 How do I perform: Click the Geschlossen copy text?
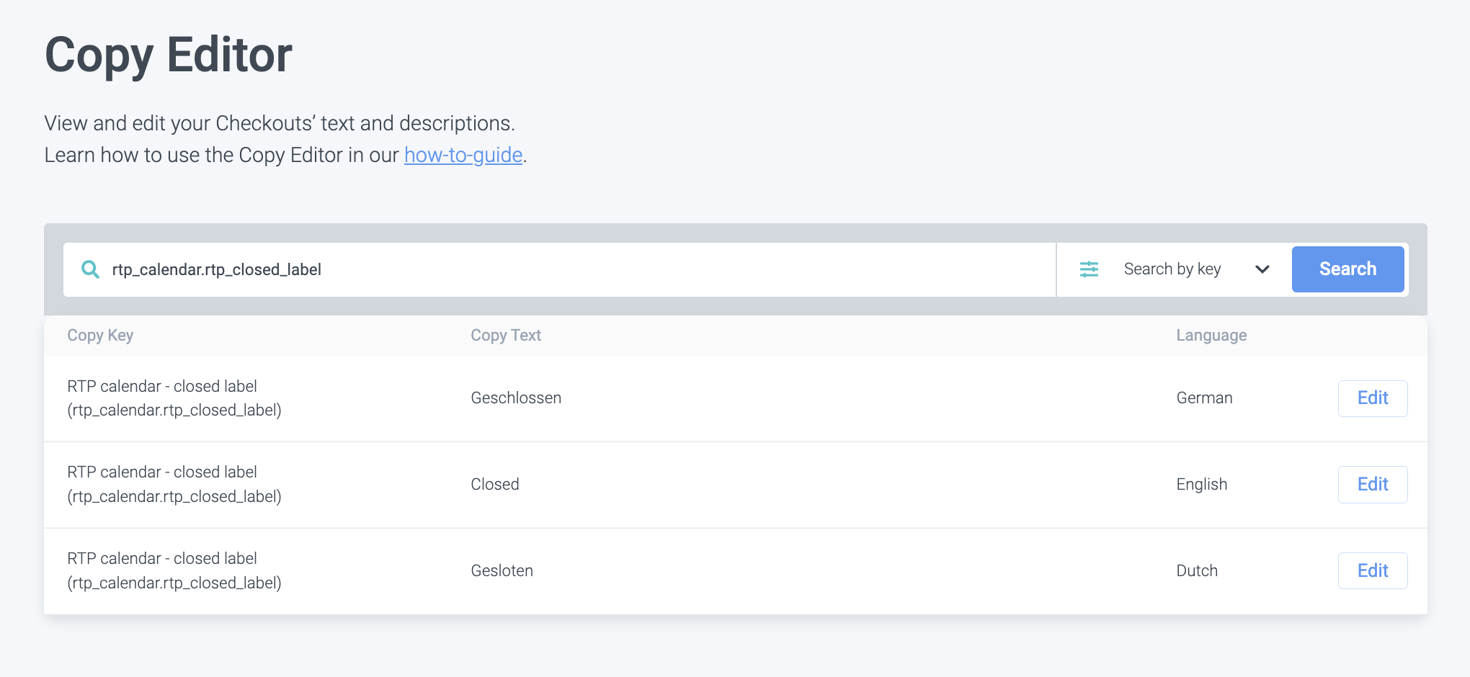515,398
